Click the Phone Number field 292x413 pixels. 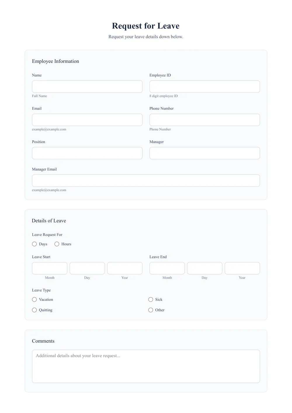click(204, 120)
